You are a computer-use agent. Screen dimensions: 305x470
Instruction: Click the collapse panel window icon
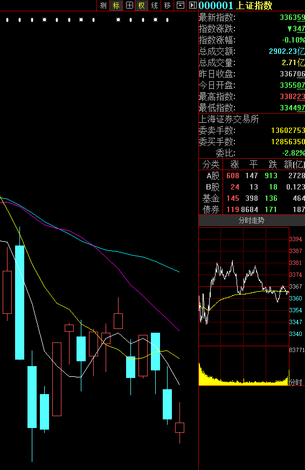tap(180, 5)
